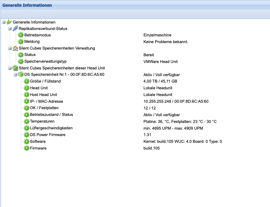
Task: Collapse Speichereinheiten dieser Head Unit branch
Action: pos(10,68)
